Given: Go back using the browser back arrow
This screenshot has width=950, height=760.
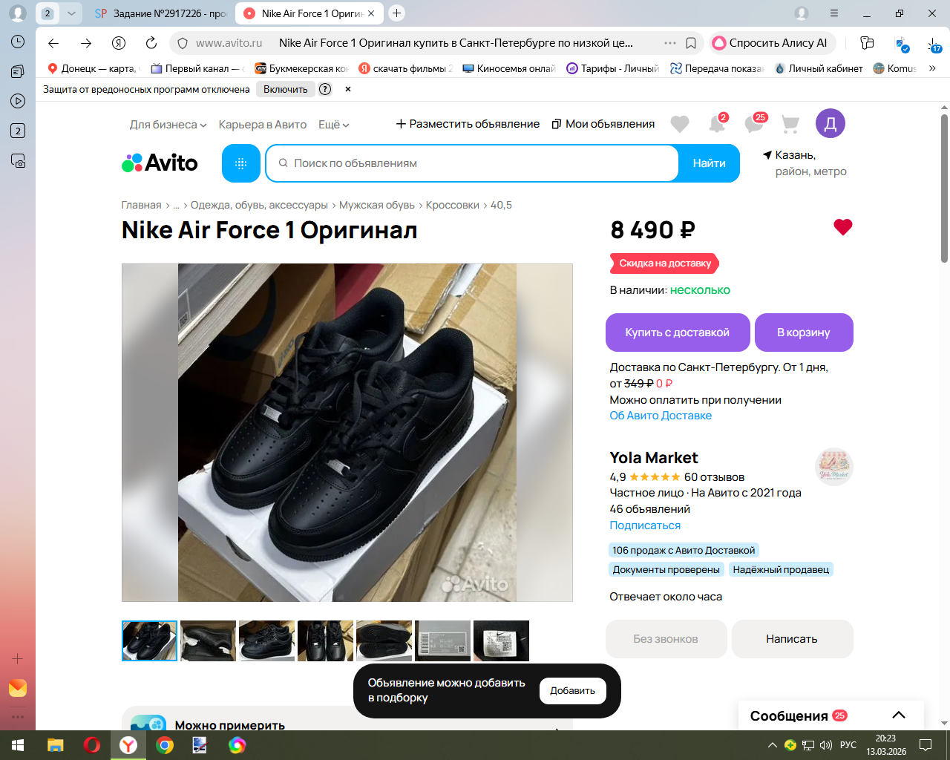Looking at the screenshot, I should pos(53,43).
